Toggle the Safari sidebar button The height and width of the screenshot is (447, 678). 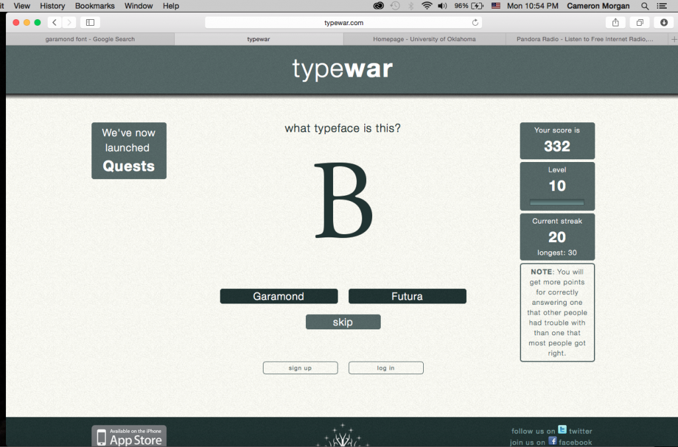pyautogui.click(x=90, y=22)
